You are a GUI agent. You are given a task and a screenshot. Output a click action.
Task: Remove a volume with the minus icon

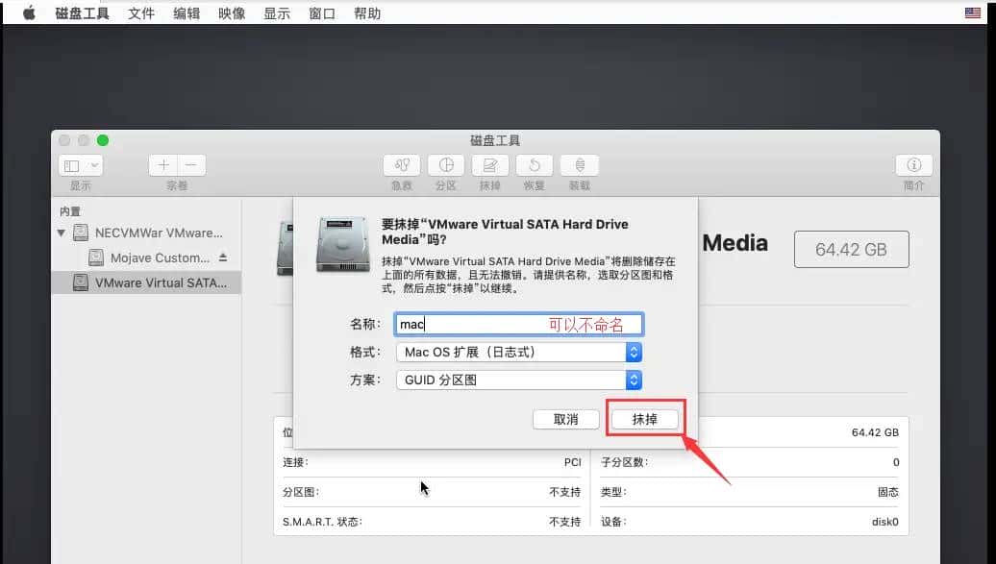point(188,164)
